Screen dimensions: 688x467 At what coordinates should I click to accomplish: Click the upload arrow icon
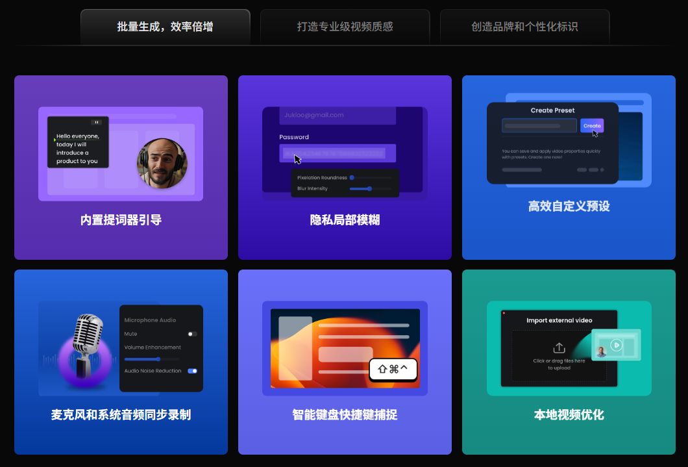click(x=559, y=349)
